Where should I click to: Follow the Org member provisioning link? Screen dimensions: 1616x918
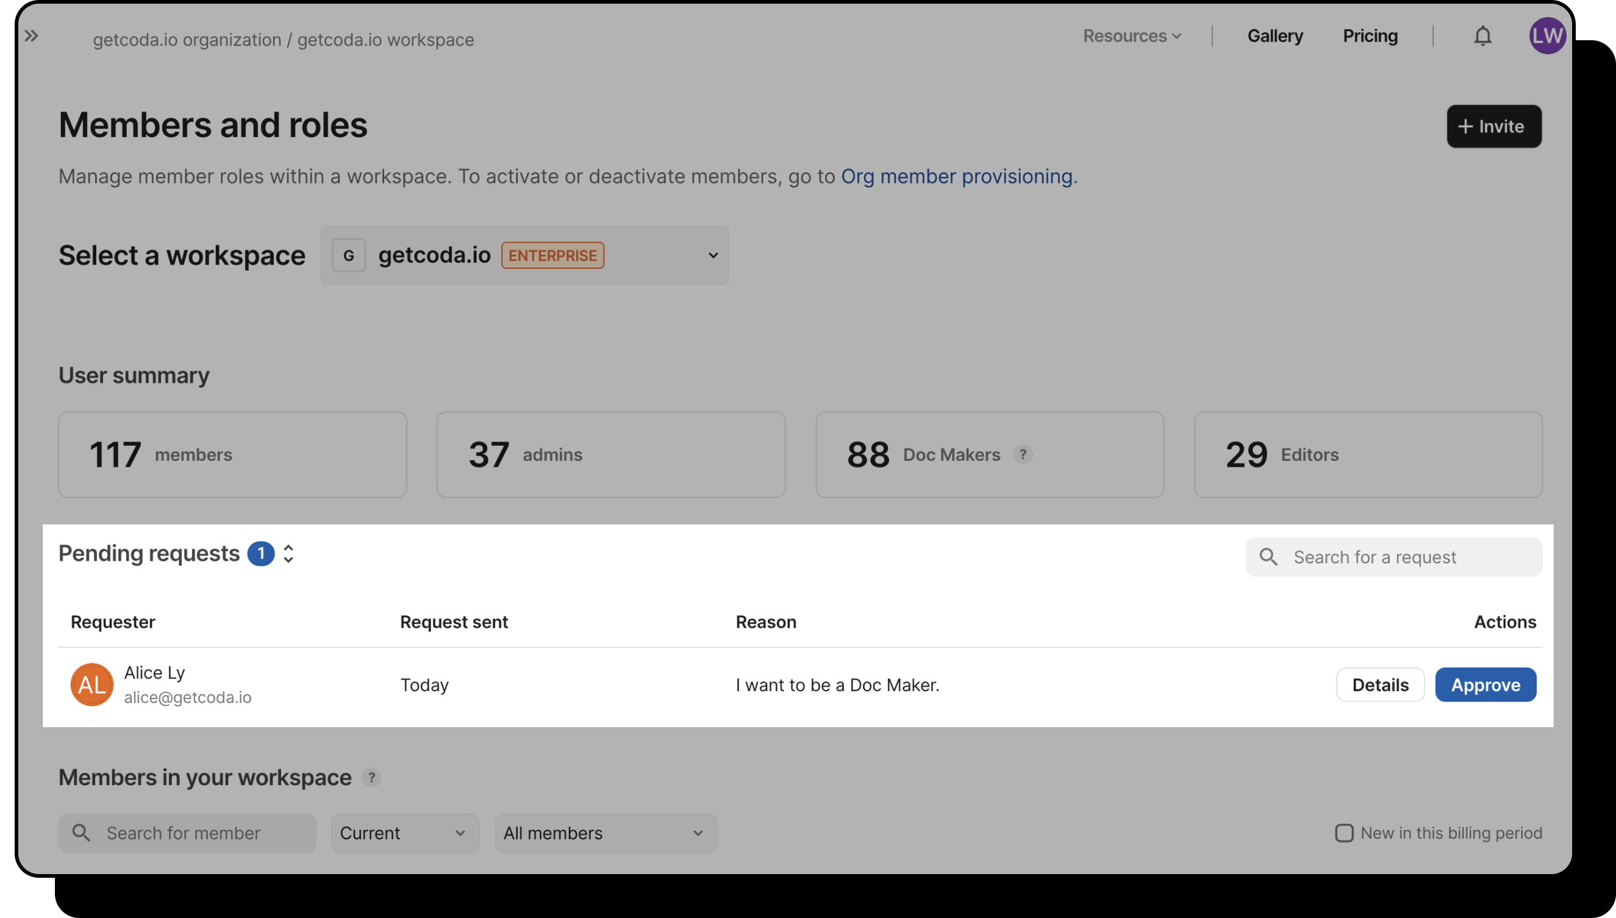[956, 176]
